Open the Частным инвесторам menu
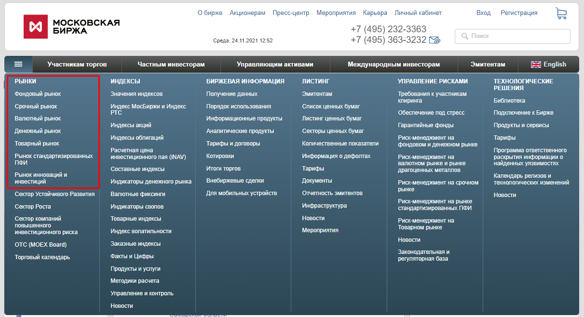 (x=171, y=65)
